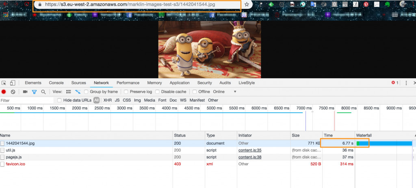Screen dimensions: 416x188
Task: Open the Pinterest extension
Action: click(x=366, y=4)
